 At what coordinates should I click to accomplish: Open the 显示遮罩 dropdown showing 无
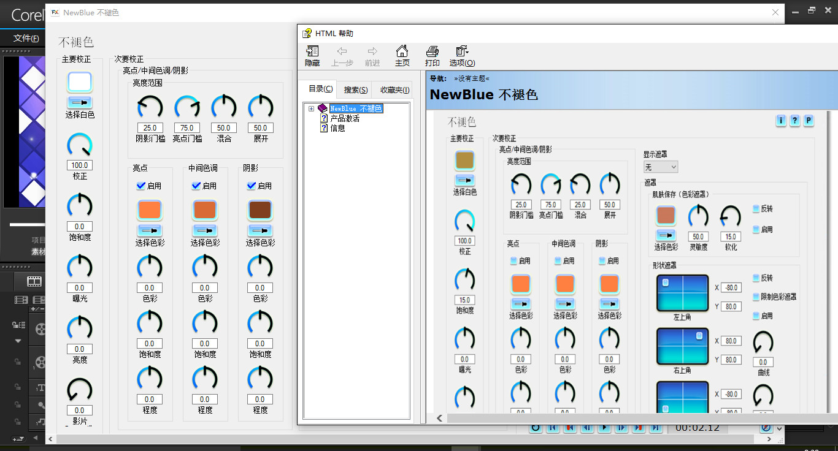coord(661,167)
